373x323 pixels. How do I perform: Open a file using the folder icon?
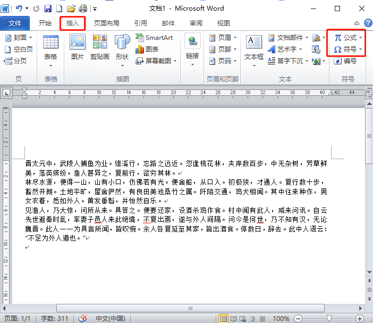pyautogui.click(x=71, y=9)
